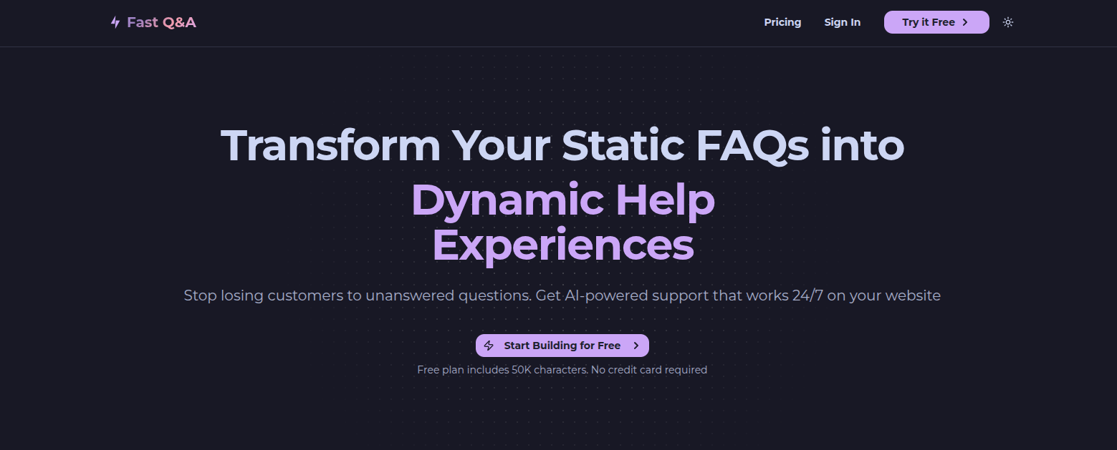Click the Start Building for Free button
This screenshot has height=450, width=1117.
click(562, 346)
